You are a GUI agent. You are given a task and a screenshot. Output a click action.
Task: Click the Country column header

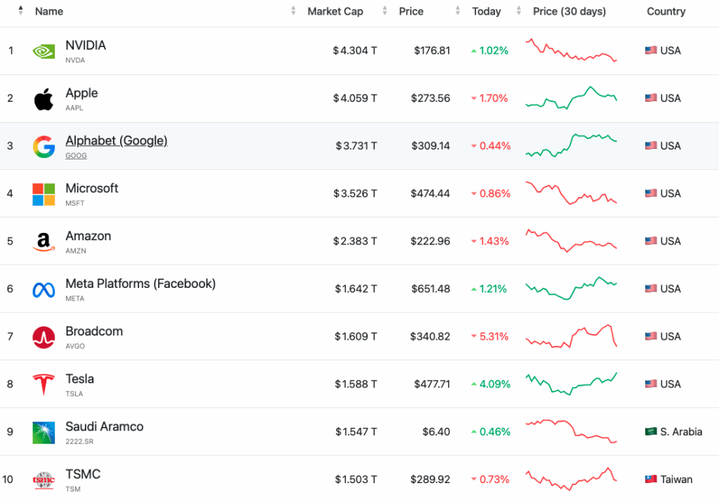click(666, 11)
